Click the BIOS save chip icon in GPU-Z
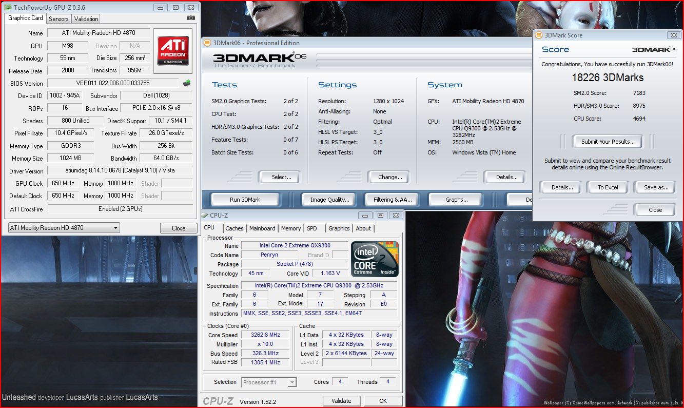Image resolution: width=684 pixels, height=408 pixels. coord(187,83)
